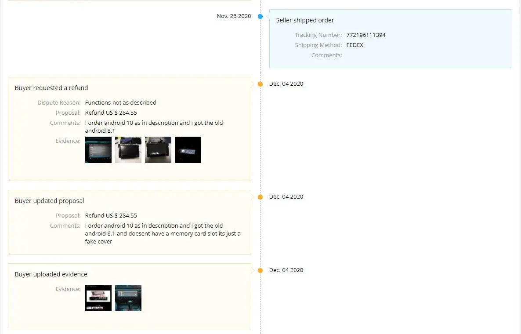This screenshot has height=334, width=521.
Task: Click the orange dot beside Buyer uploaded evidence
Action: (260, 270)
